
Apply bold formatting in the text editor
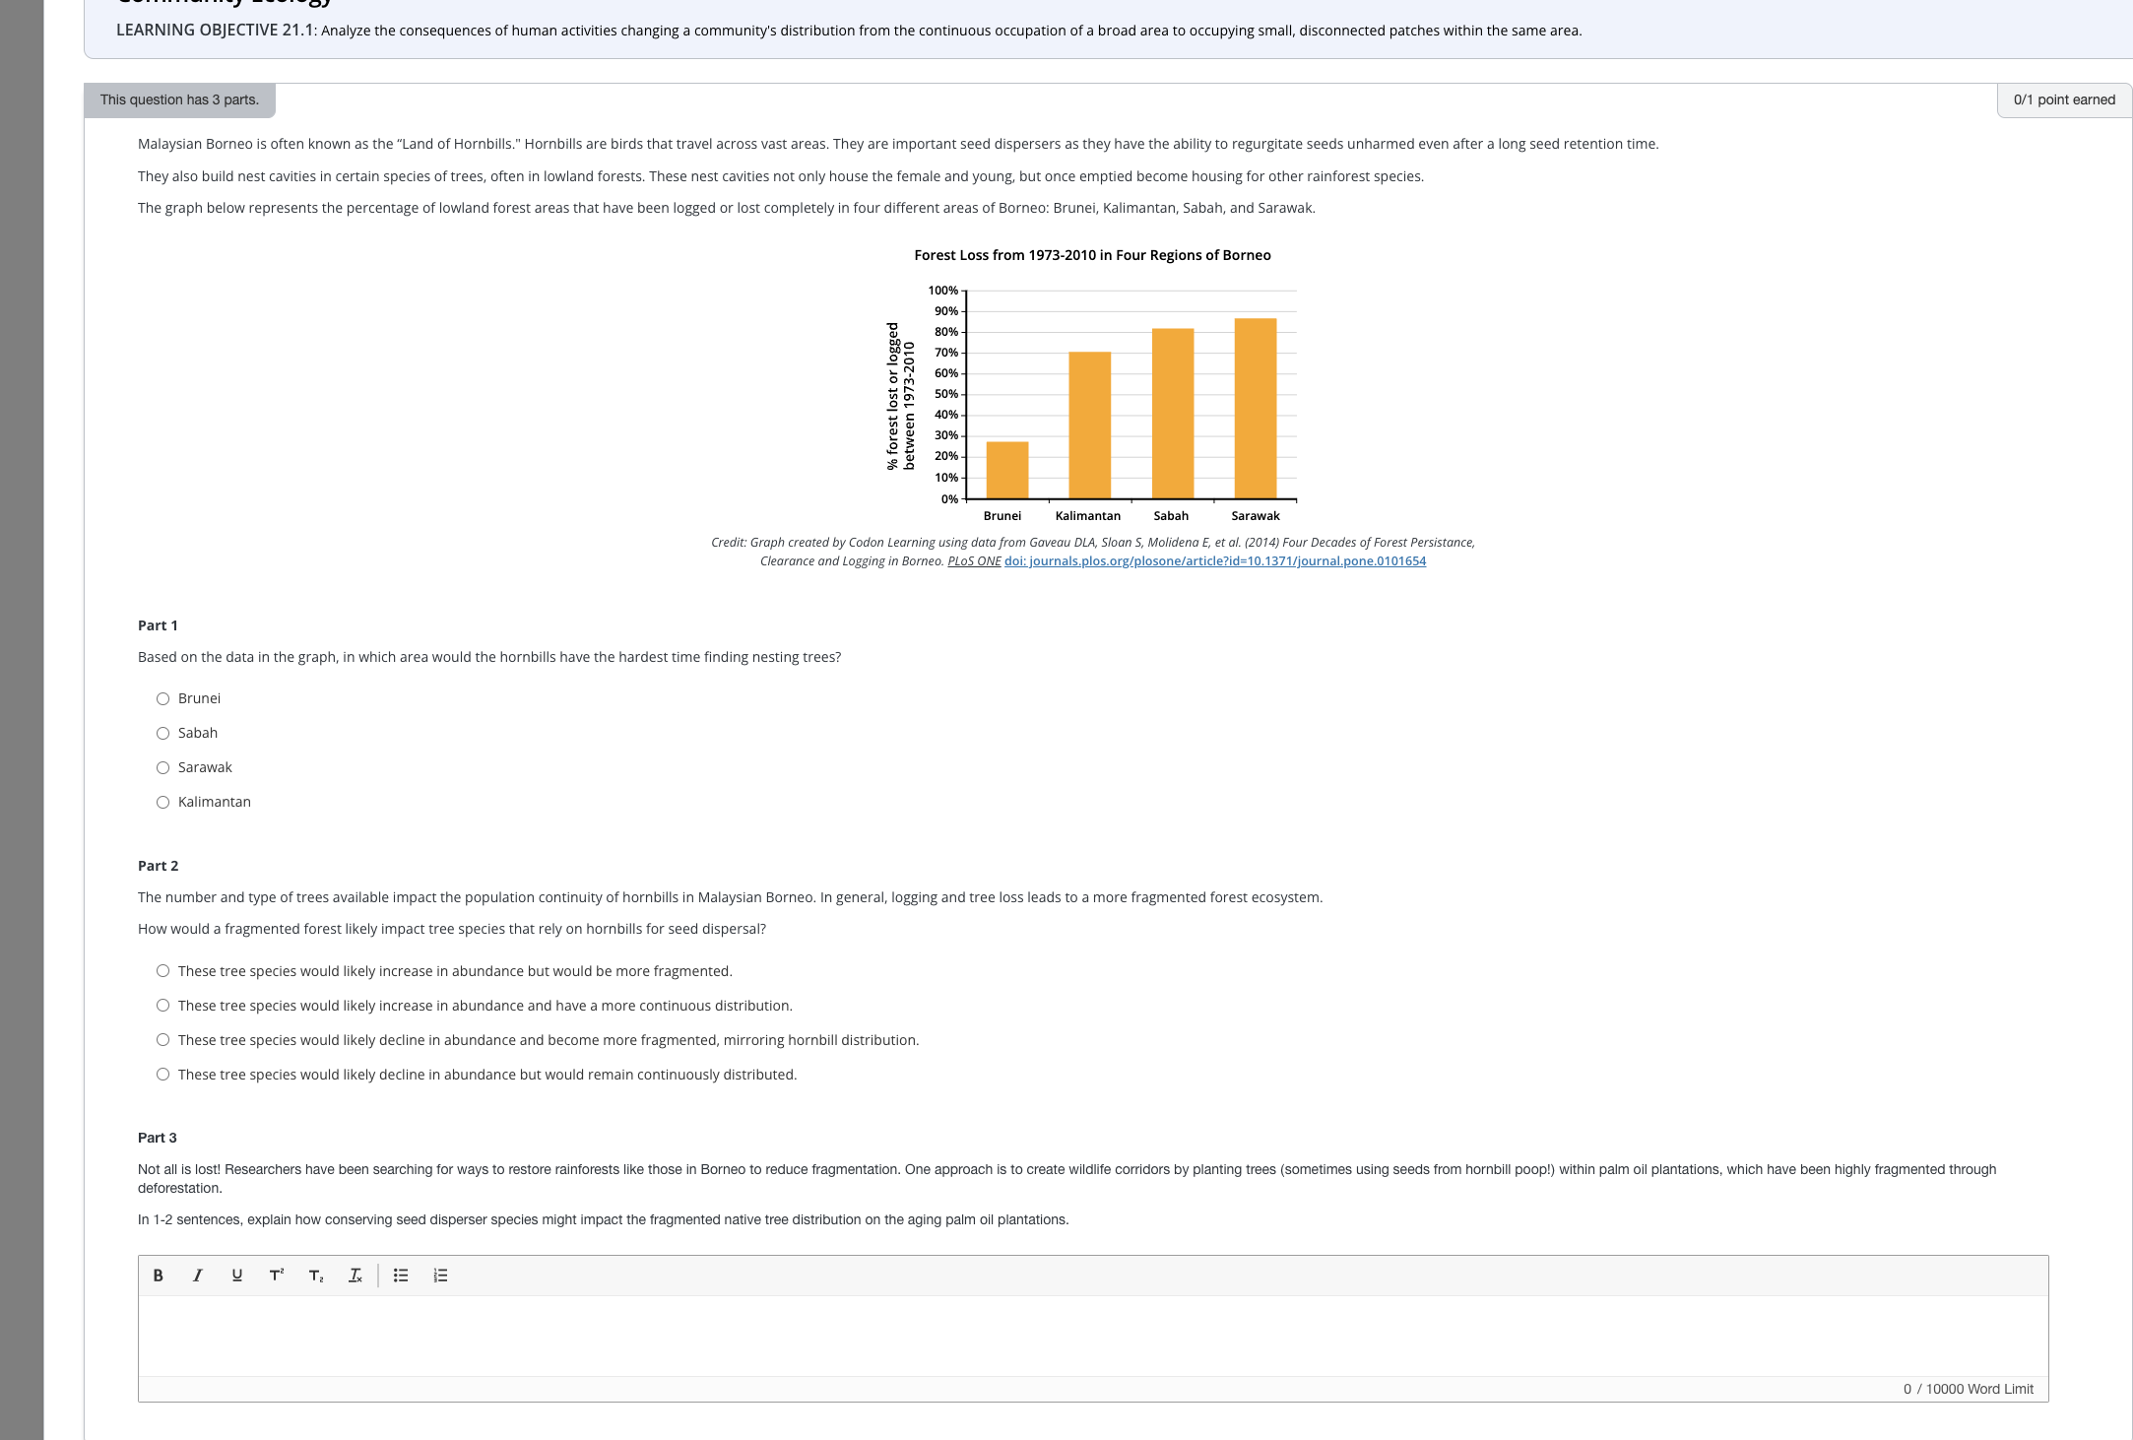[x=158, y=1275]
